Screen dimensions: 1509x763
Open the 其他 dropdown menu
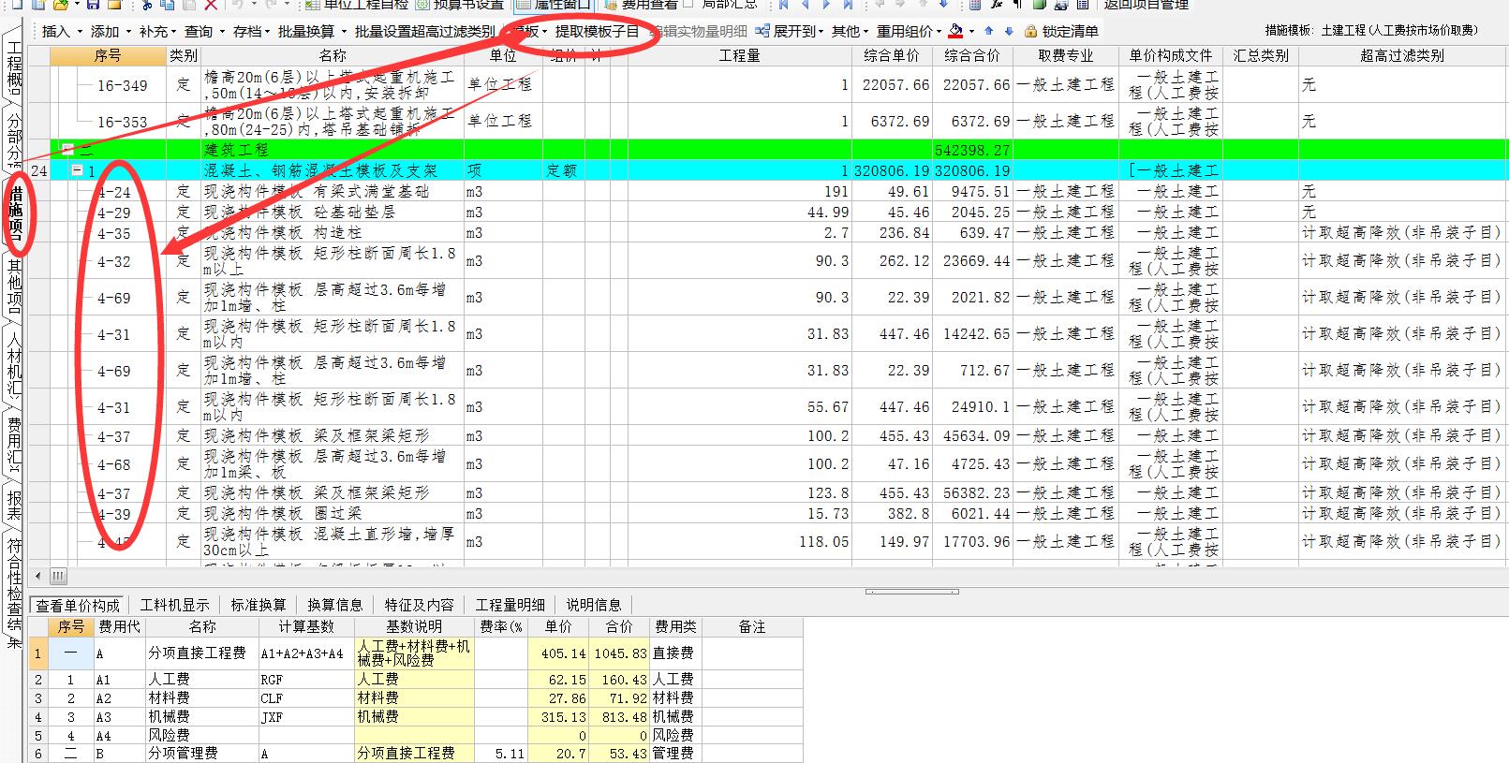tap(850, 31)
